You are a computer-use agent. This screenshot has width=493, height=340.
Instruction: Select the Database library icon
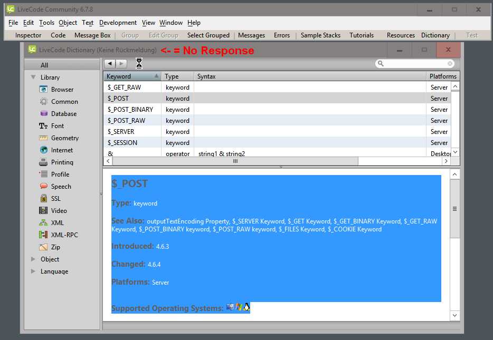43,114
